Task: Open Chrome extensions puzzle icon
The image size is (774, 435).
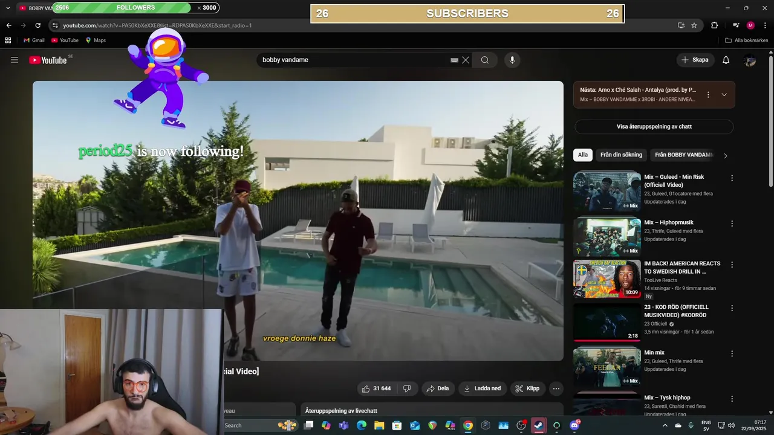Action: pos(715,25)
